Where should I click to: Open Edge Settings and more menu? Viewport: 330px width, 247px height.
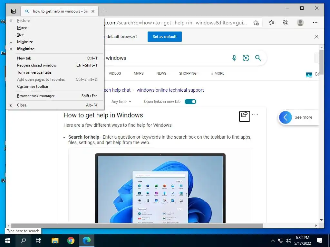315,23
